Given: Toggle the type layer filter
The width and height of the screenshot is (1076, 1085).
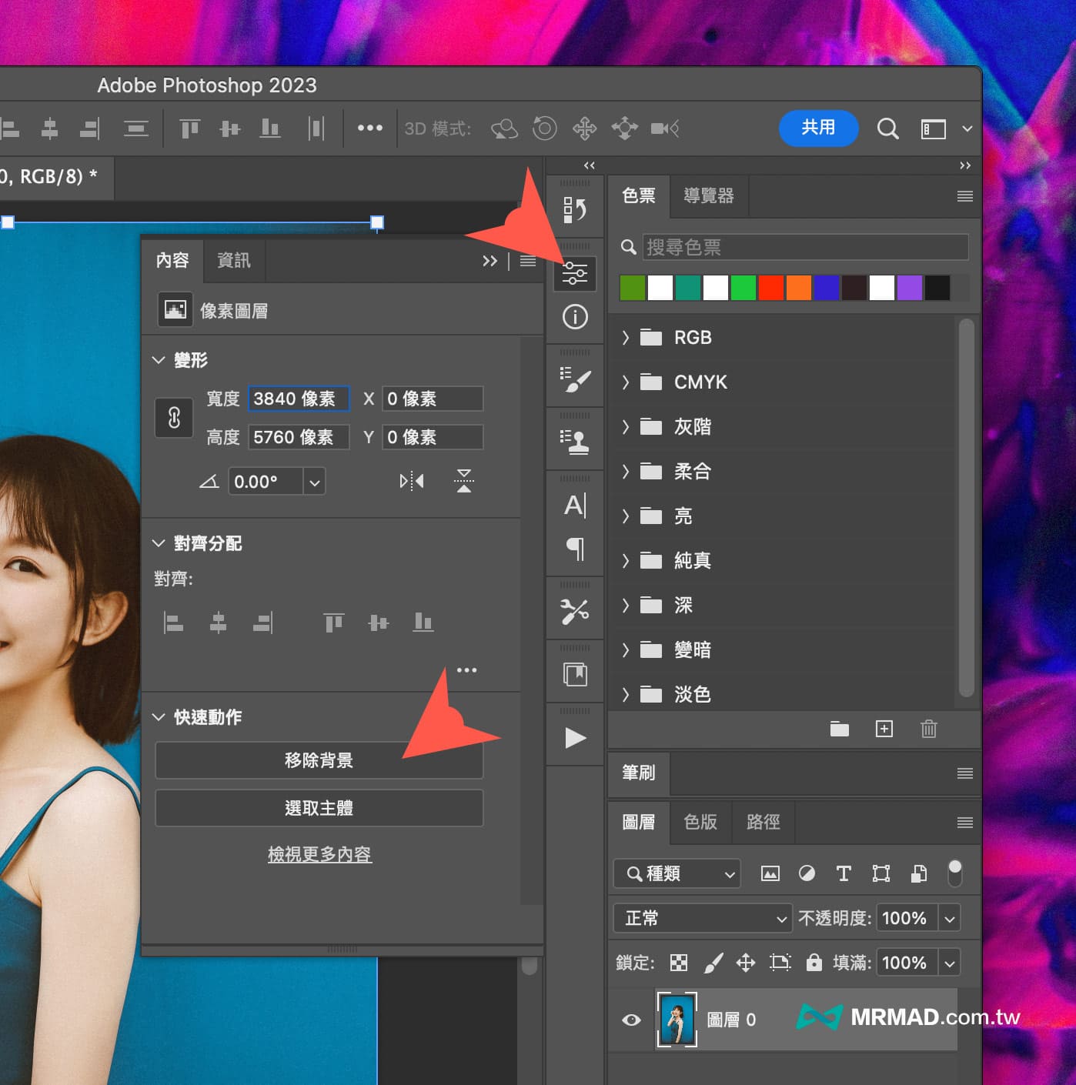Looking at the screenshot, I should point(844,873).
